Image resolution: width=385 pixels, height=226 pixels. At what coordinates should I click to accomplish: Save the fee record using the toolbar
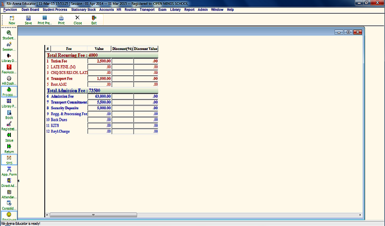point(28,20)
